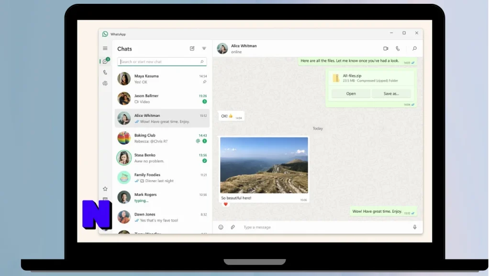Open the Dawn Jones chat
Image resolution: width=490 pixels, height=276 pixels.
[162, 217]
